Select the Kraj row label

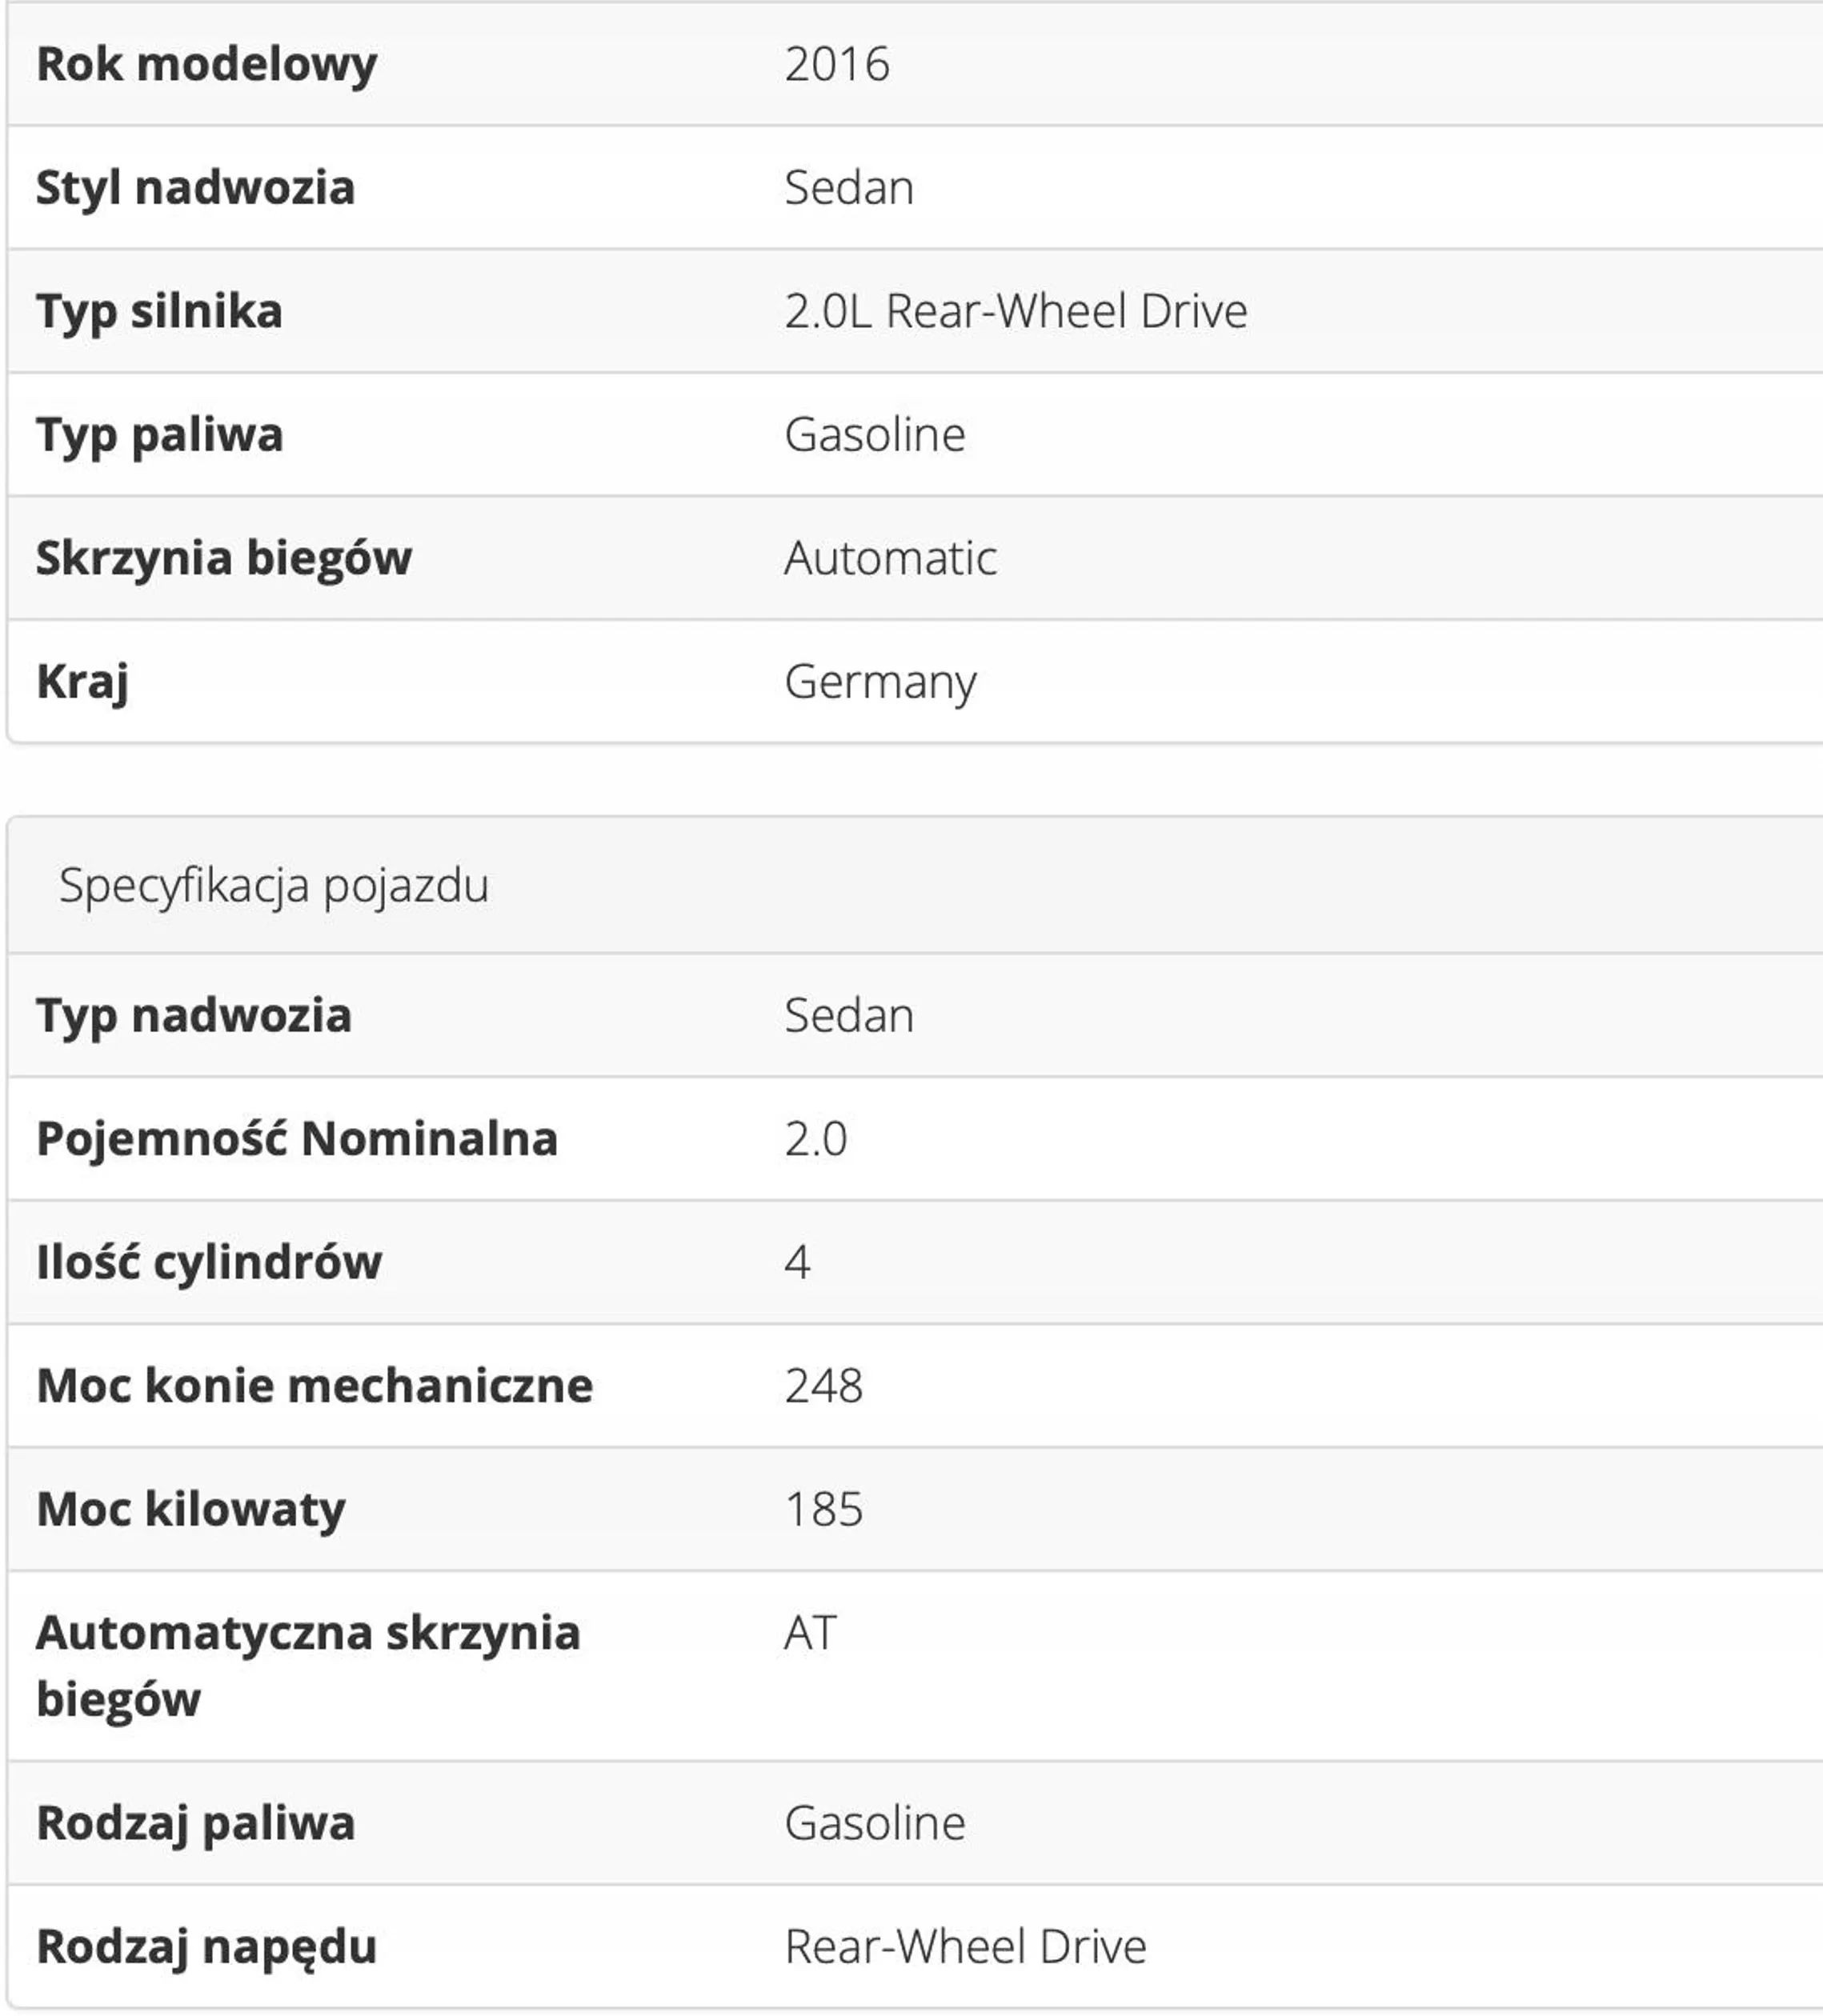pos(82,683)
